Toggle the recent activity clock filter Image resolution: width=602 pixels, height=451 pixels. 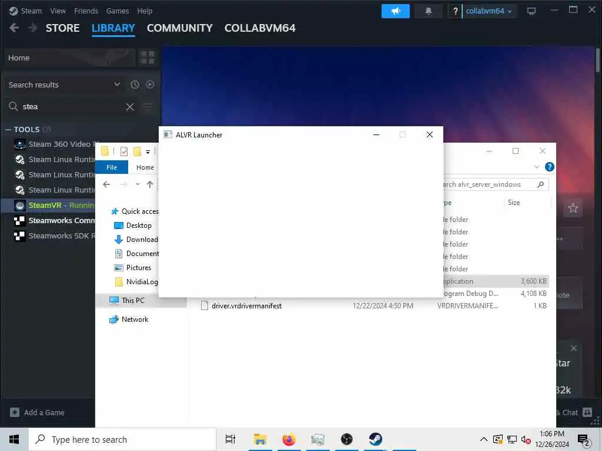click(135, 85)
